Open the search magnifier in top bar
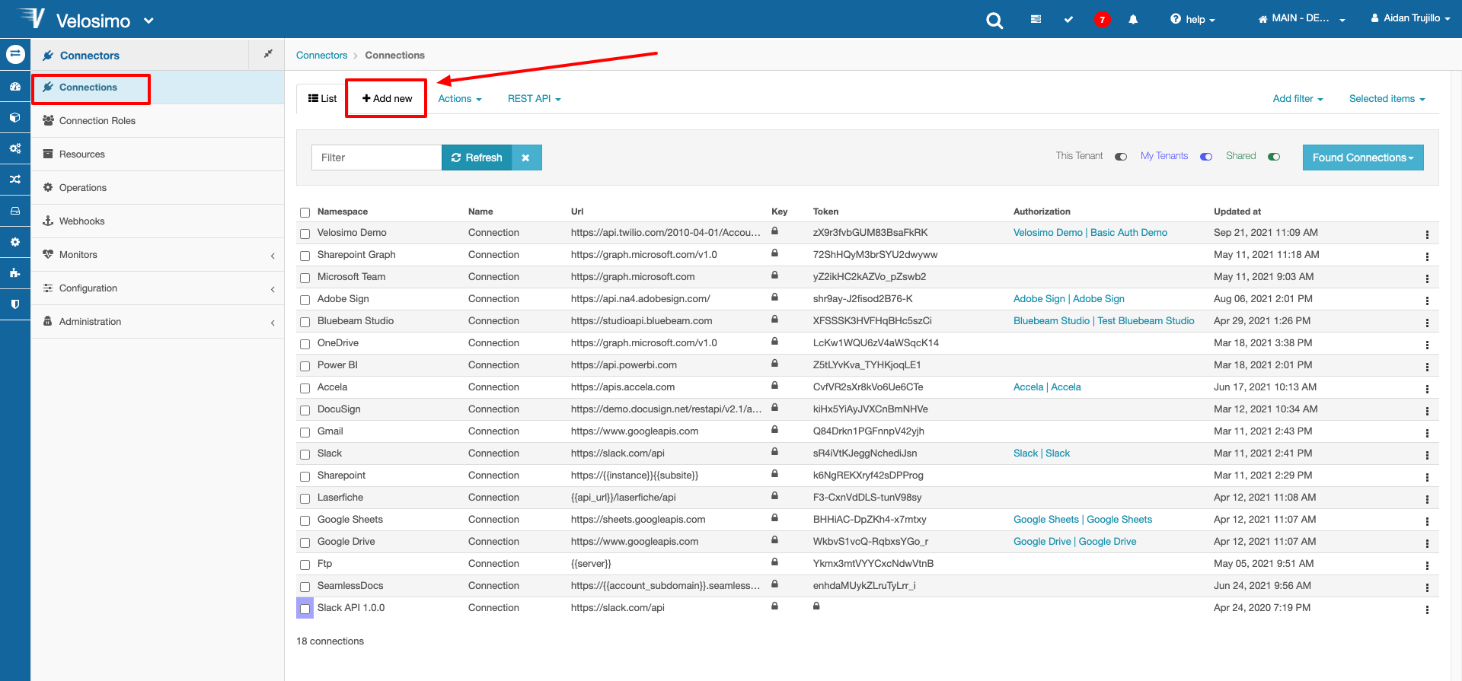This screenshot has width=1462, height=681. point(994,21)
